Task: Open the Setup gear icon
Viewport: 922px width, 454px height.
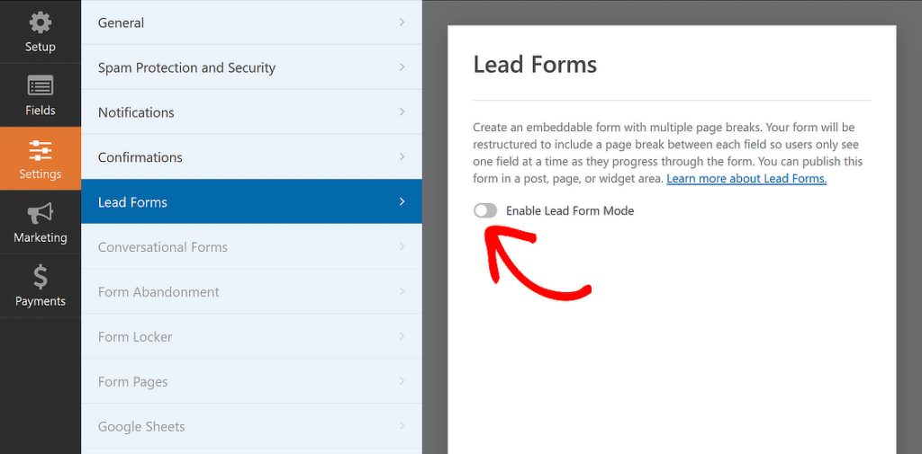Action: [x=40, y=22]
